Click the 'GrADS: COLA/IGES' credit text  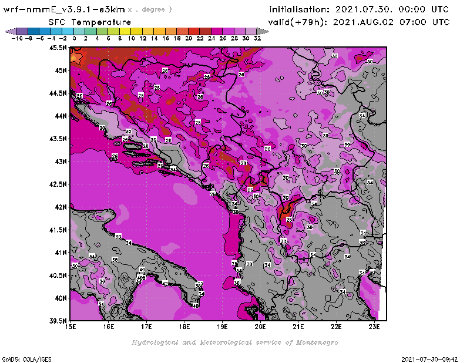point(26,359)
